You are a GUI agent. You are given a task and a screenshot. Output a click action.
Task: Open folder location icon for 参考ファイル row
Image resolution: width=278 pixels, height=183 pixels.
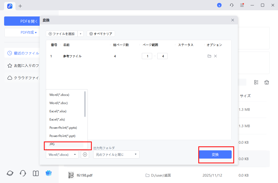tap(209, 56)
